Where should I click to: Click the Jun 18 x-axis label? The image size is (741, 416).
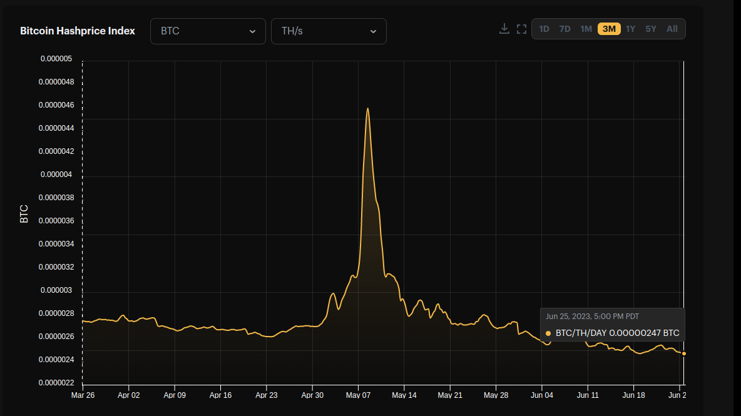pos(634,395)
